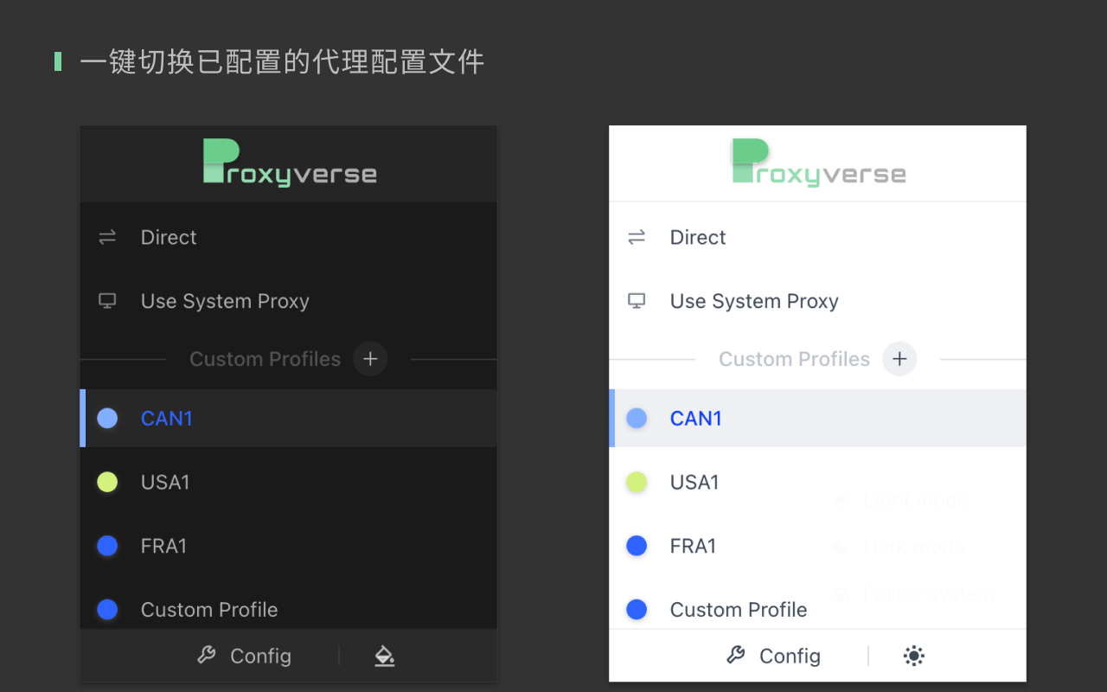1107x692 pixels.
Task: Click the wrench icon next to Config
Action: [207, 656]
